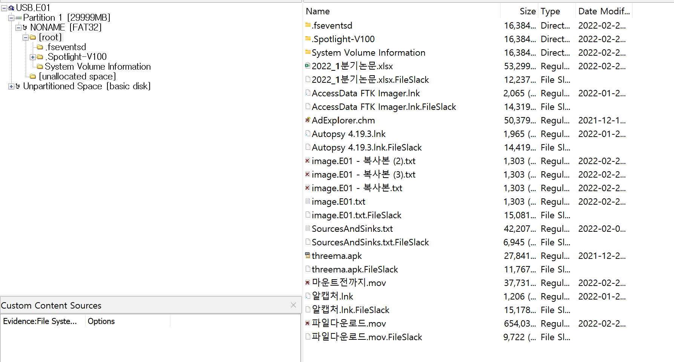Click the [root] folder icon in tree
Image resolution: width=674 pixels, height=362 pixels.
[x=33, y=37]
